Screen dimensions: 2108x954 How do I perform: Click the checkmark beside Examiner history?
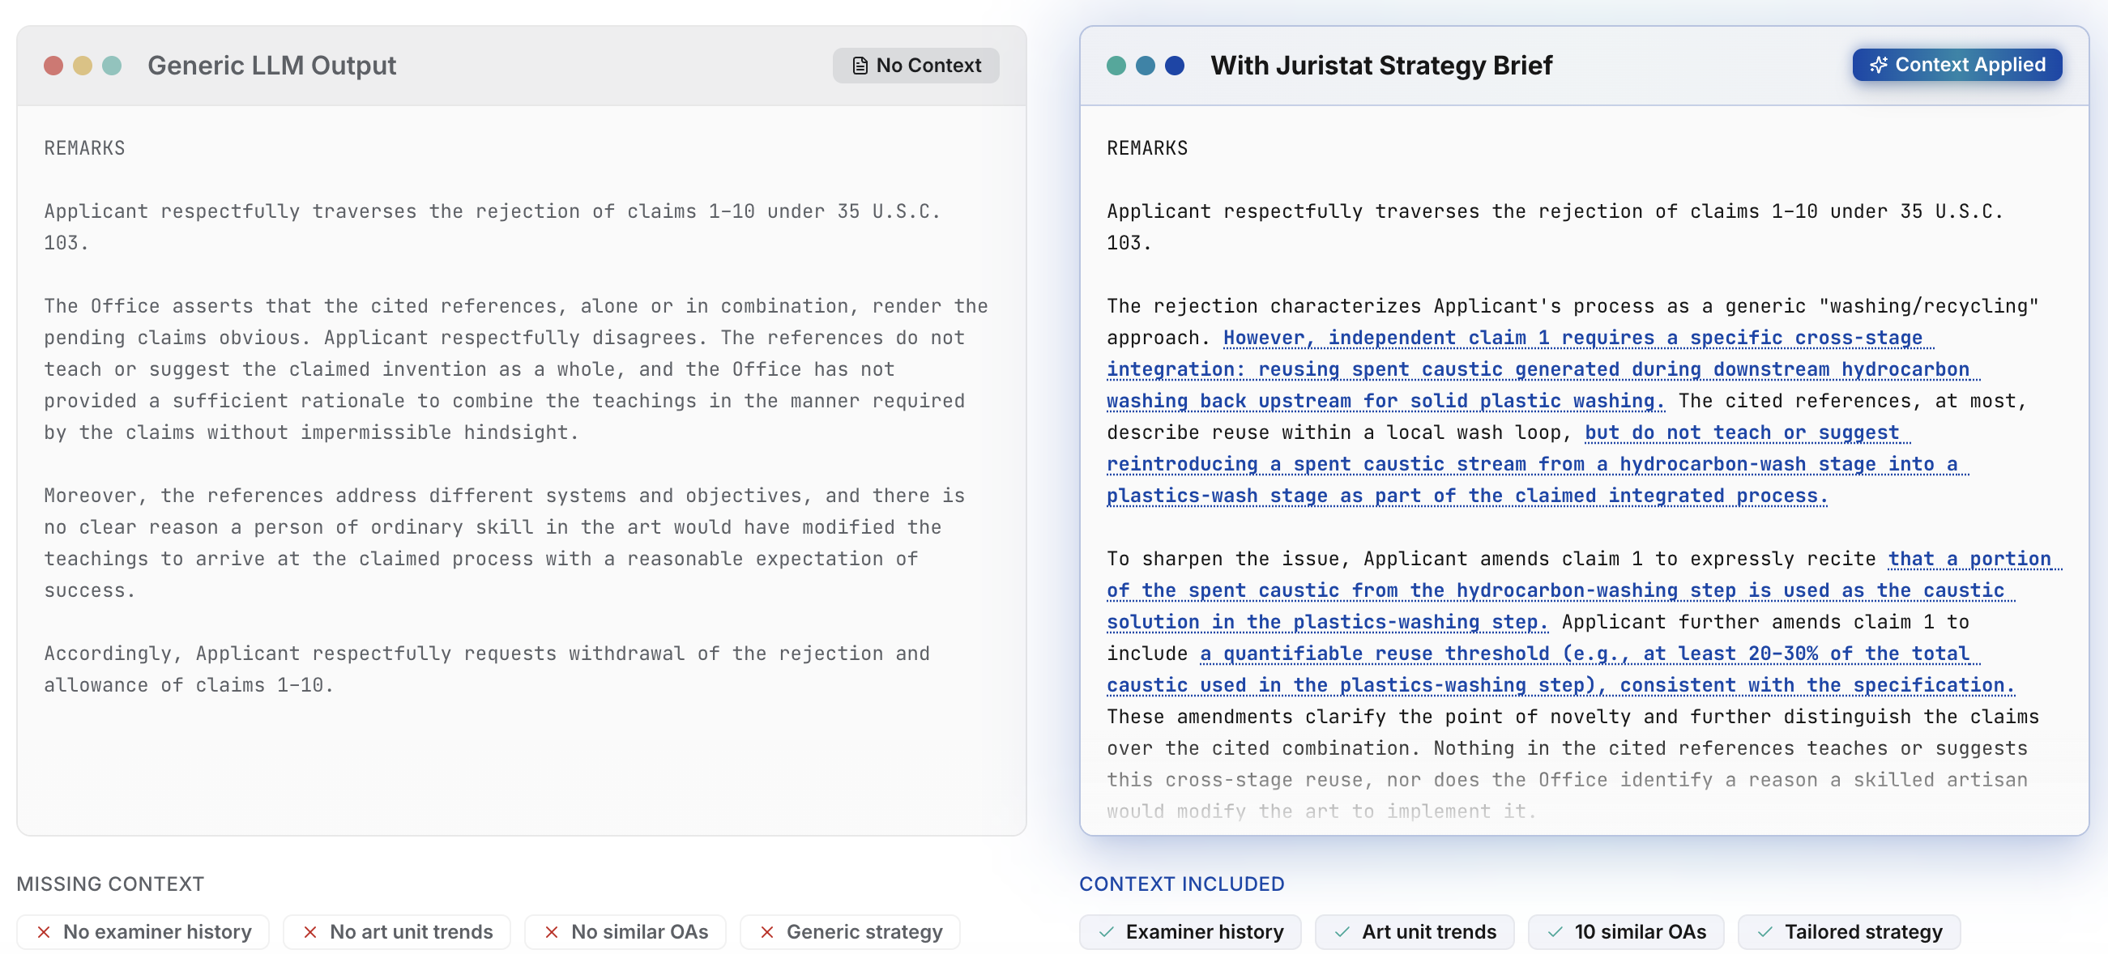click(x=1107, y=932)
